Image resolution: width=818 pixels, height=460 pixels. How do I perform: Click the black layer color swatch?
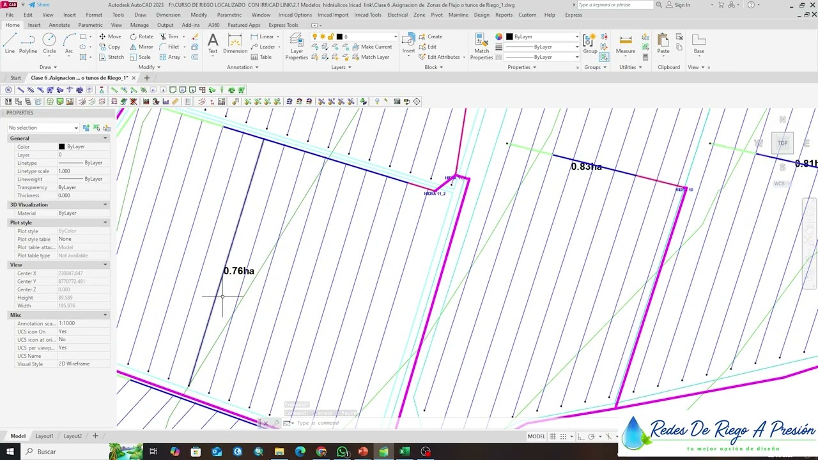pyautogui.click(x=339, y=36)
